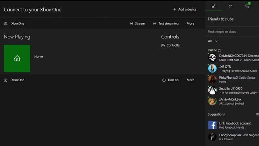The image size is (259, 146).
Task: Open the Parties tab icon
Action: tap(230, 6)
